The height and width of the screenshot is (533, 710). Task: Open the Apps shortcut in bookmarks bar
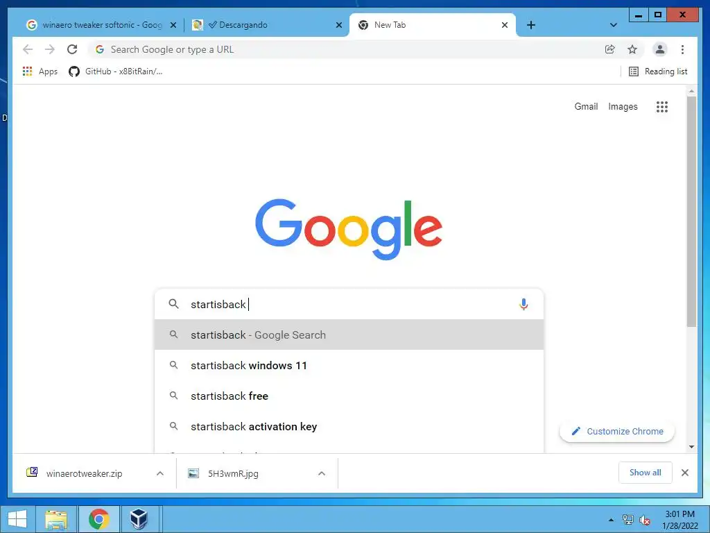[x=40, y=71]
